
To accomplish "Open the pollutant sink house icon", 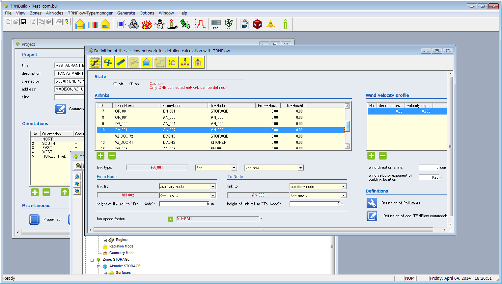I will coord(198,62).
